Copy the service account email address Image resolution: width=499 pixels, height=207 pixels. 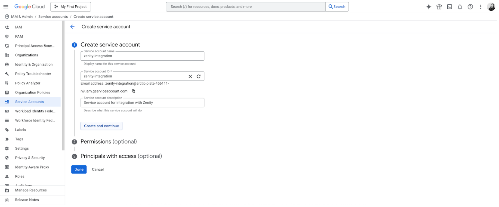[133, 91]
